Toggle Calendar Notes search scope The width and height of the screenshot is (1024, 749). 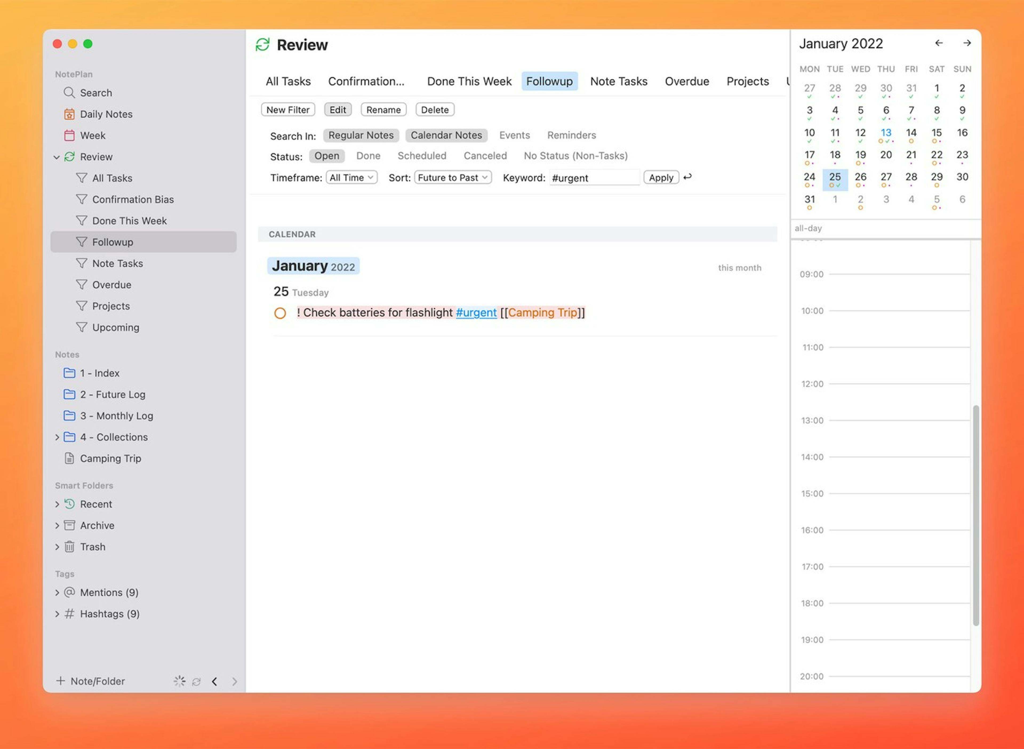tap(446, 135)
